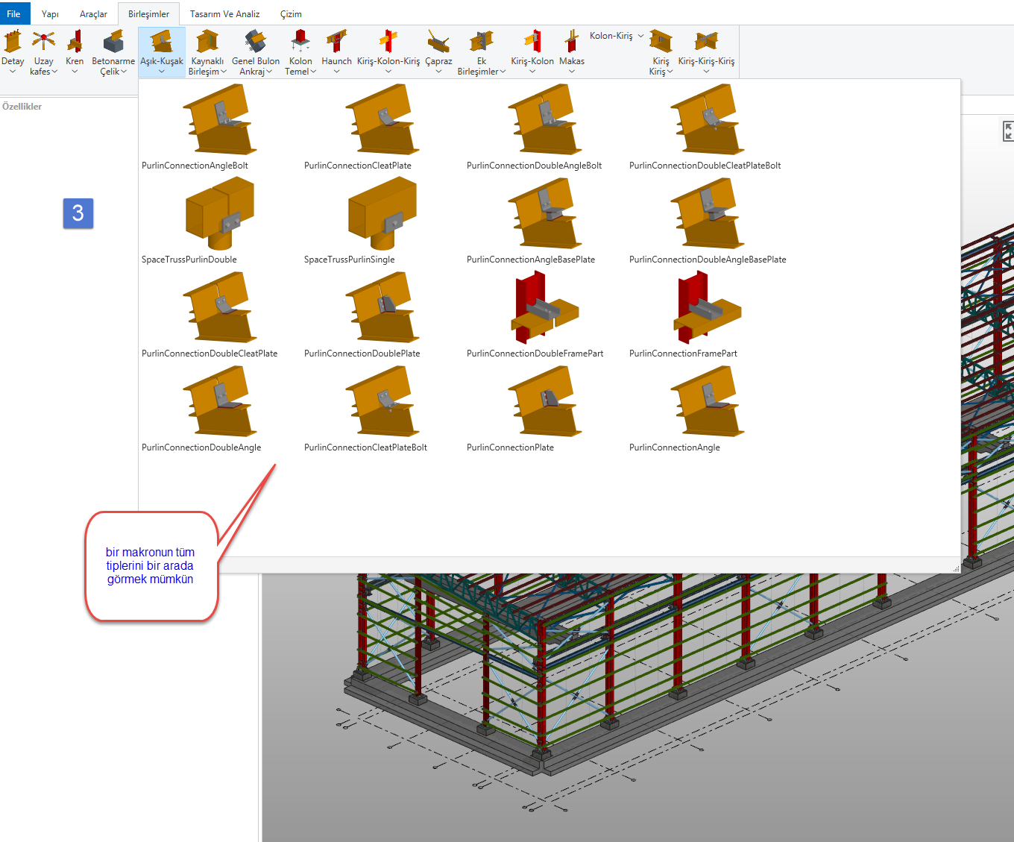Click the Çizim tab
Screen dimensions: 1014x842
[291, 14]
